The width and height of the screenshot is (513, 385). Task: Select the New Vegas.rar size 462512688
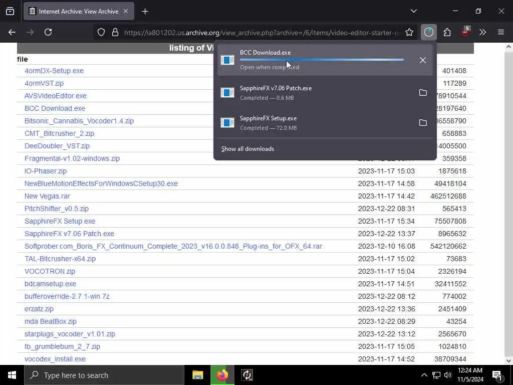click(x=448, y=196)
